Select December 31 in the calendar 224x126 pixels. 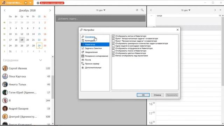[x=10, y=51]
